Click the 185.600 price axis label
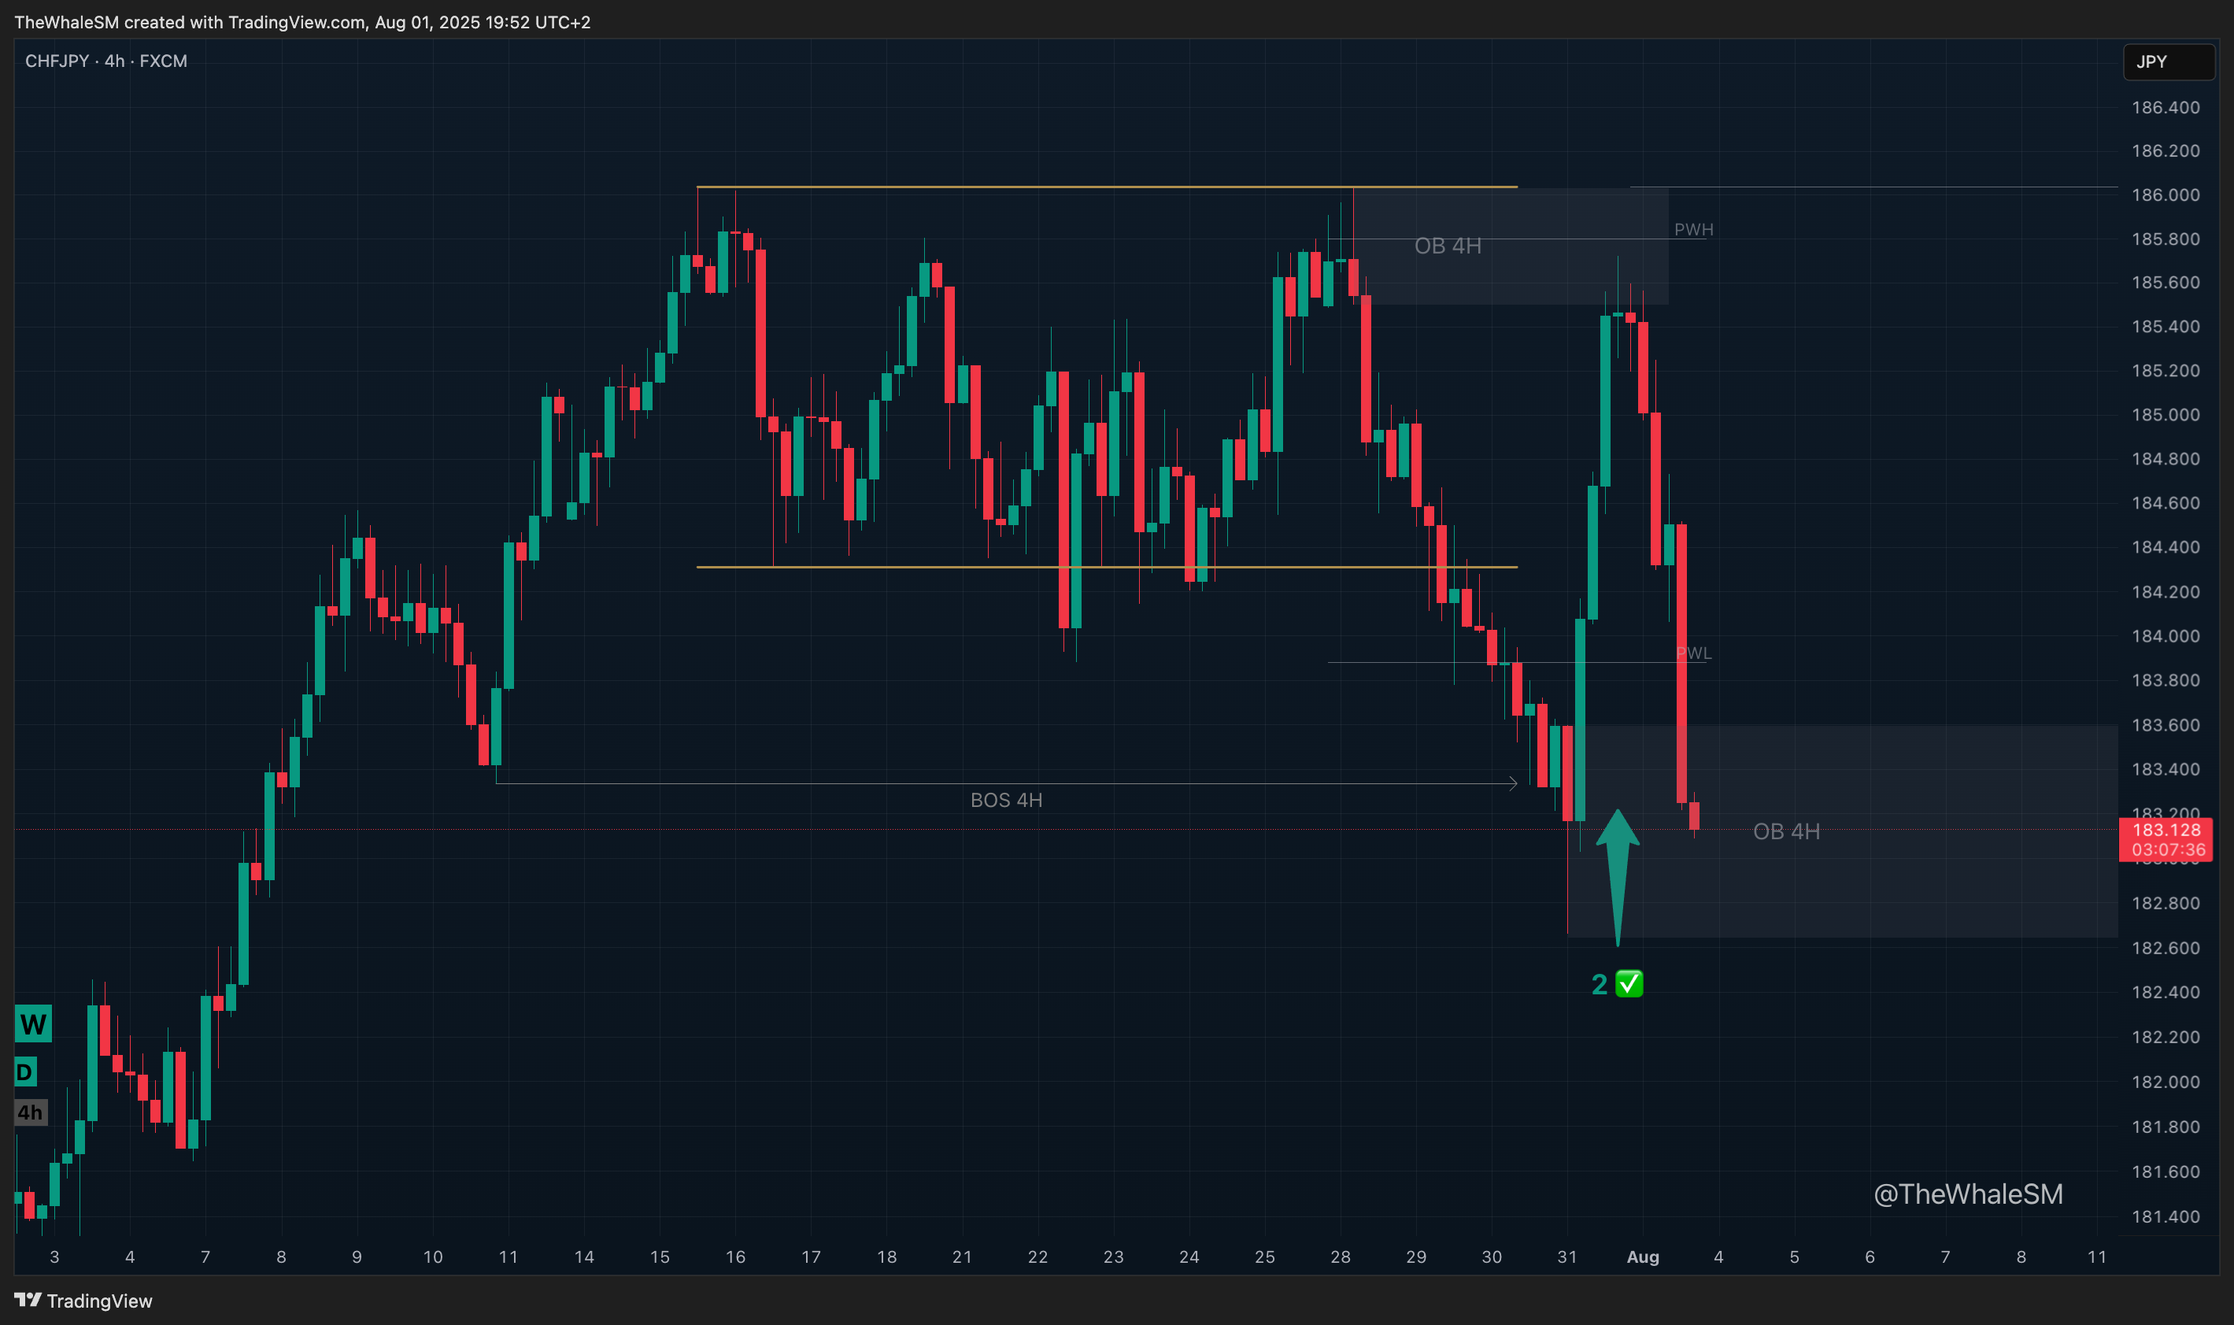The image size is (2234, 1325). [x=2166, y=282]
